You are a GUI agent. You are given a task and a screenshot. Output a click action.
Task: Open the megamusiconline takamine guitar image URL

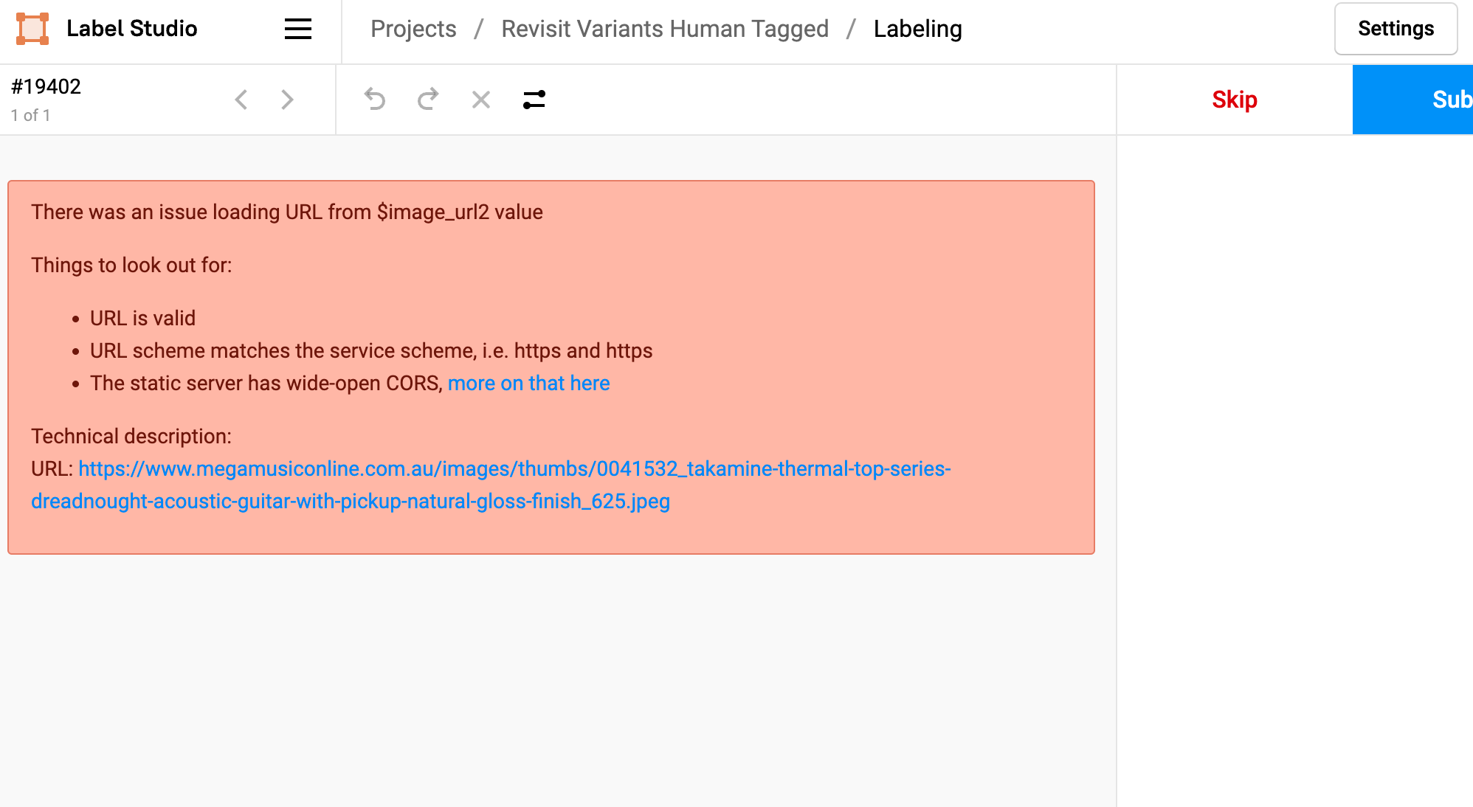(514, 468)
